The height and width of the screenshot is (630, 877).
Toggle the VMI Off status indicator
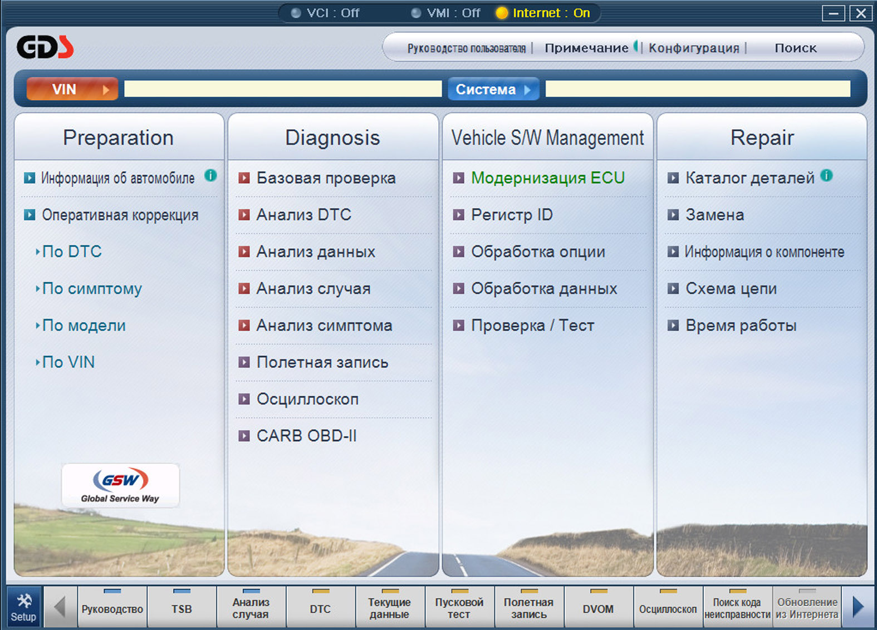[x=446, y=13]
